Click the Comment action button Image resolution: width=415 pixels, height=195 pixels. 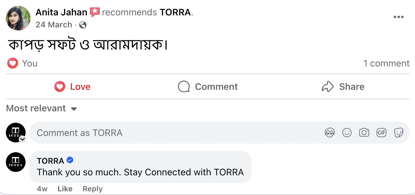coord(208,86)
